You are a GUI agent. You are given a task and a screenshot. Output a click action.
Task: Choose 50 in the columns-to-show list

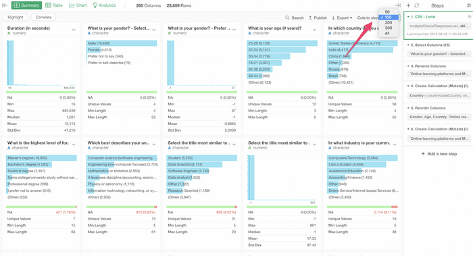click(387, 11)
